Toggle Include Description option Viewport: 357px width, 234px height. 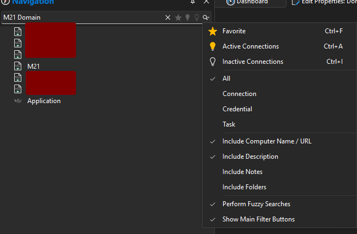click(250, 157)
